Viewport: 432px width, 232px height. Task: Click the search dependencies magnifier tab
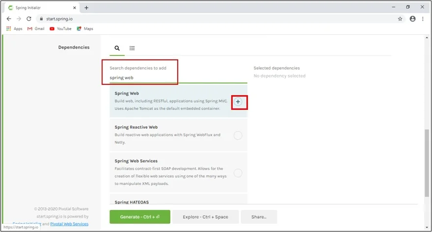click(x=117, y=48)
